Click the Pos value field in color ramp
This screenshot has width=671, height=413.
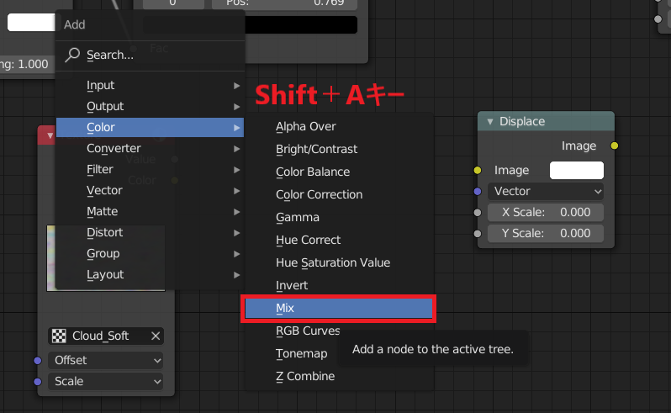click(x=284, y=4)
